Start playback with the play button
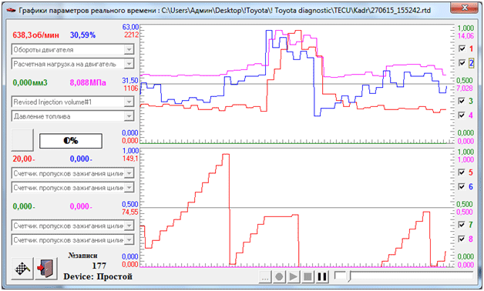Image resolution: width=484 pixels, height=291 pixels. 293,276
